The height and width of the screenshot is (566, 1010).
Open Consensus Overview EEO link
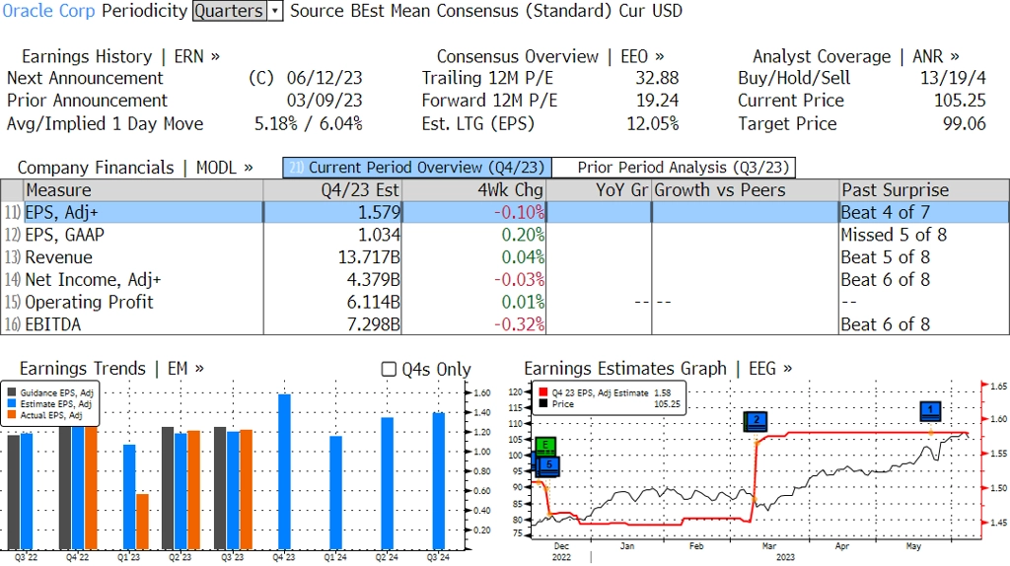(x=550, y=56)
